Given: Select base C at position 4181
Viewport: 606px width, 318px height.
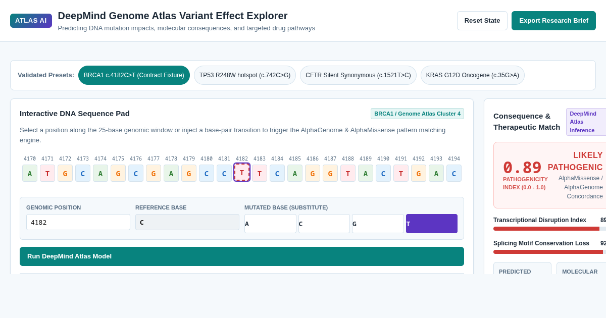Looking at the screenshot, I should [224, 173].
